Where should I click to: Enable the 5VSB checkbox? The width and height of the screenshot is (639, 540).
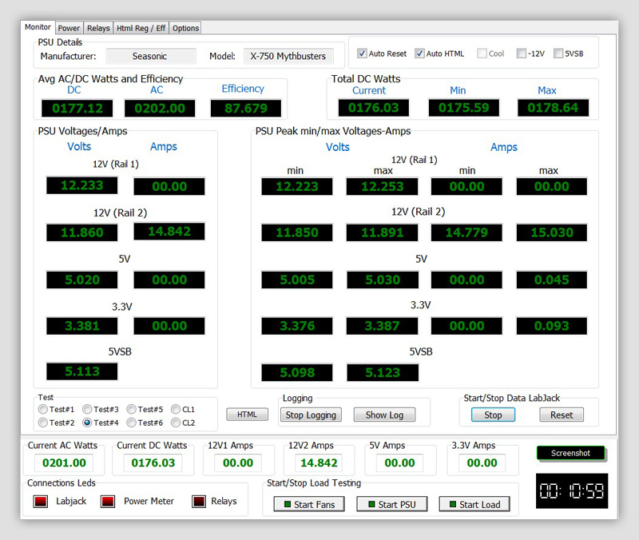click(x=558, y=54)
